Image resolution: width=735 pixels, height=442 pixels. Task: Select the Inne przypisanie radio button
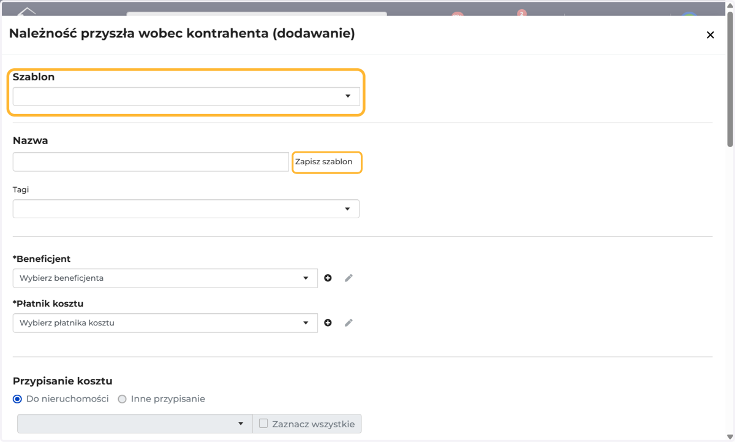click(122, 399)
